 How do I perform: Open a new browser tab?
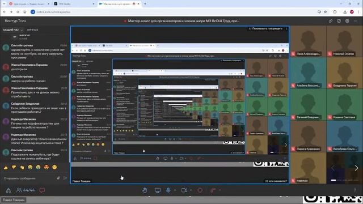pos(145,4)
